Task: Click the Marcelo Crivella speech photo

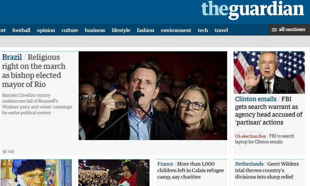Action: (153, 96)
